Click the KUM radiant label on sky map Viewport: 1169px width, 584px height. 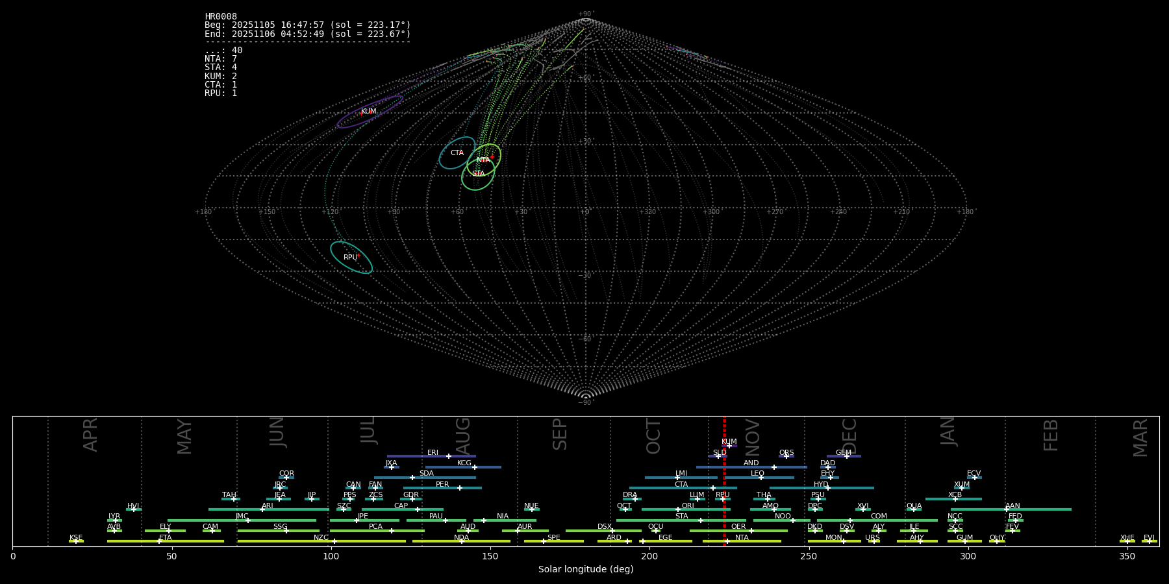point(368,112)
